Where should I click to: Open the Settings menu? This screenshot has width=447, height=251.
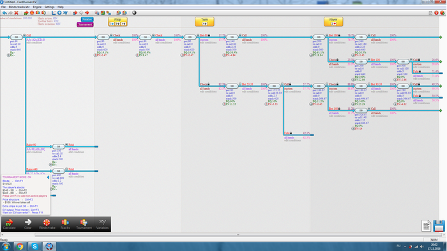[x=49, y=7]
